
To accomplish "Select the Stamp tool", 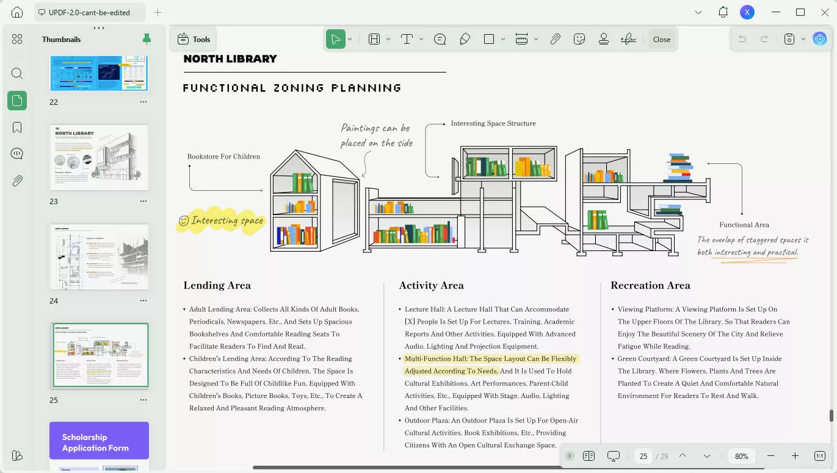I will (603, 38).
